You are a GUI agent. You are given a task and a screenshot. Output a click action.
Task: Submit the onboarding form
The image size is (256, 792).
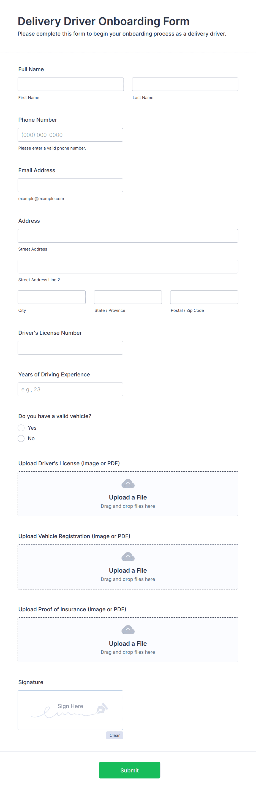click(129, 770)
